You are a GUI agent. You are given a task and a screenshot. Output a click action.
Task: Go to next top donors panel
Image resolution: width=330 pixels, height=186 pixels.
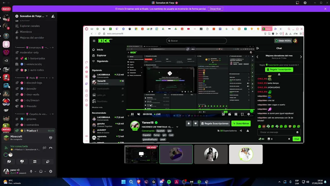301,57
